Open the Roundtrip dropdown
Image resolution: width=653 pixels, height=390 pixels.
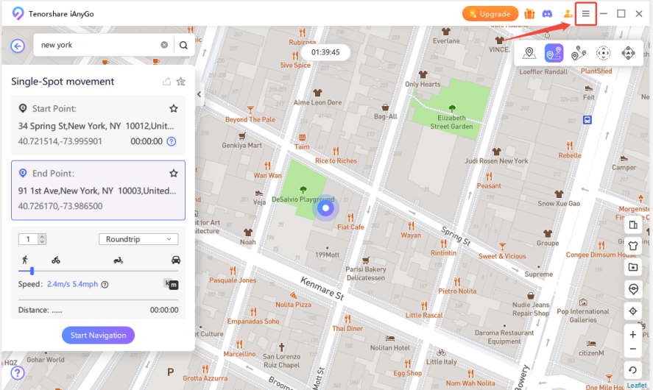point(138,239)
